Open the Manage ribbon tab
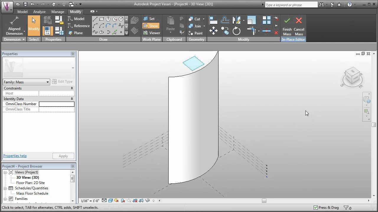The image size is (378, 212). pyautogui.click(x=58, y=11)
